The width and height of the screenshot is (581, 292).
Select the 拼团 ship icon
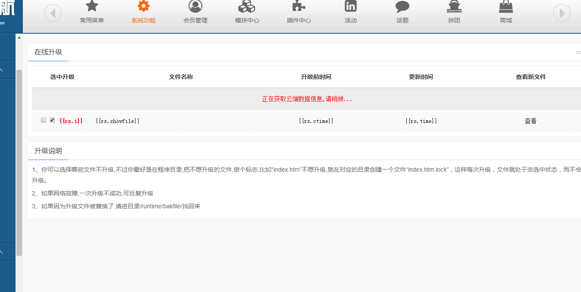(454, 6)
